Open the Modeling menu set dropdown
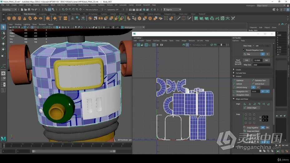Screen dimensions: 290x163 pos(9,9)
